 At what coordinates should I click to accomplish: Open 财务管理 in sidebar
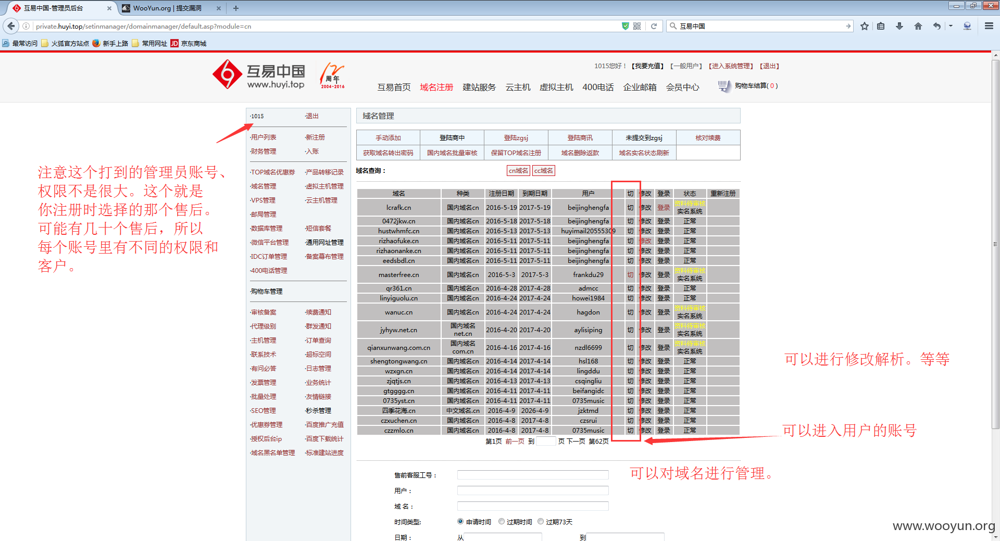point(264,151)
